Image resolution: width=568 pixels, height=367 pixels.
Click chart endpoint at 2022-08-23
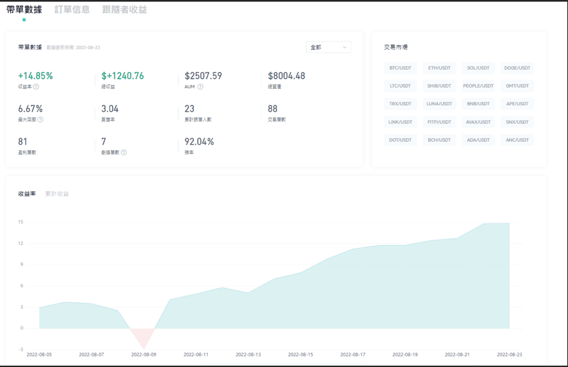[509, 223]
